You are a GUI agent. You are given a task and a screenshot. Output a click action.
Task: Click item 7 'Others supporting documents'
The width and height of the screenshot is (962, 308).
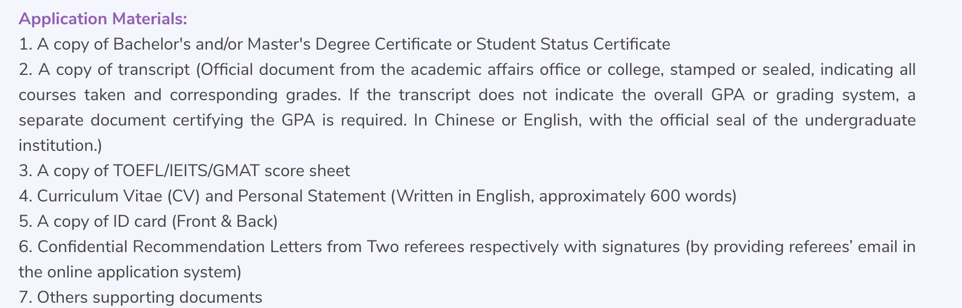pos(140,297)
